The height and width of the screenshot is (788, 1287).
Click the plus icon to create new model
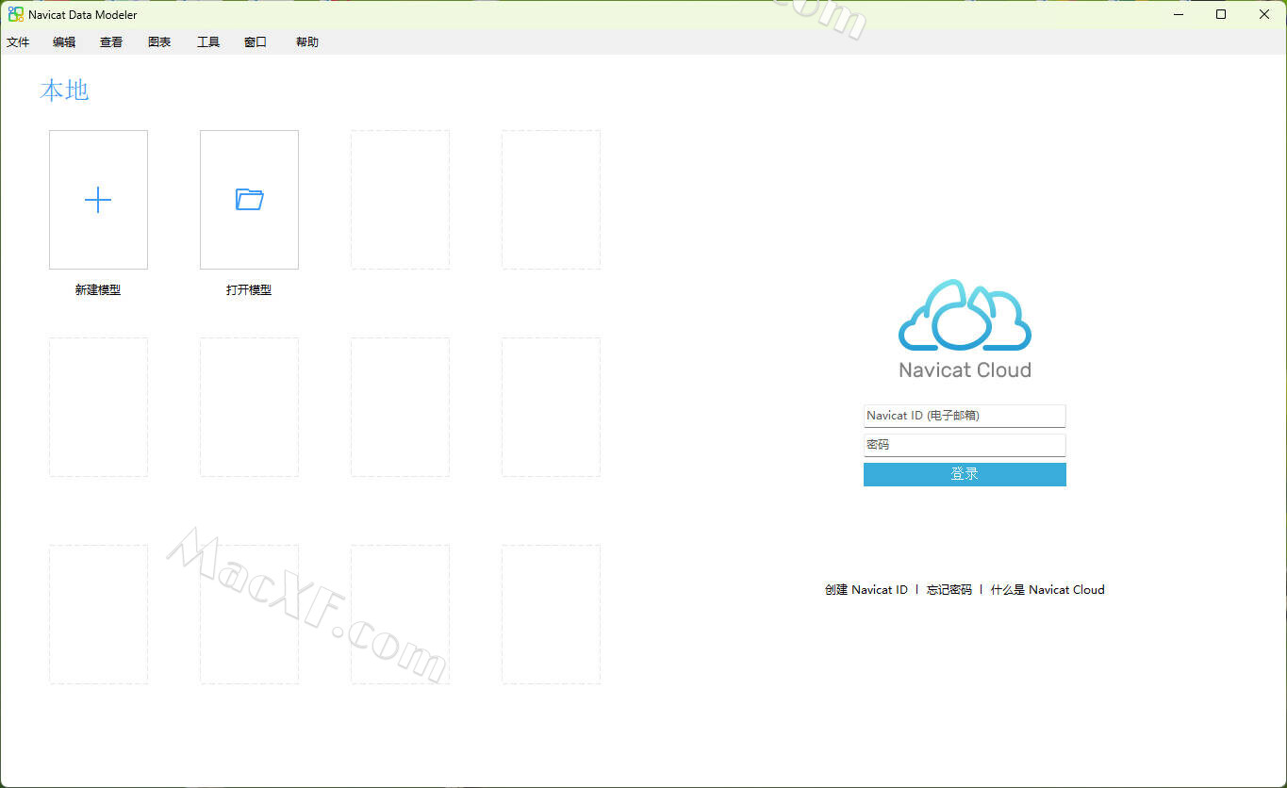click(98, 200)
